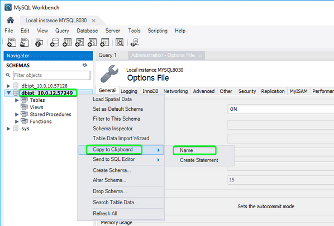Click the Filter objects search field
Viewport: 334px width, 226px height.
tap(51, 75)
